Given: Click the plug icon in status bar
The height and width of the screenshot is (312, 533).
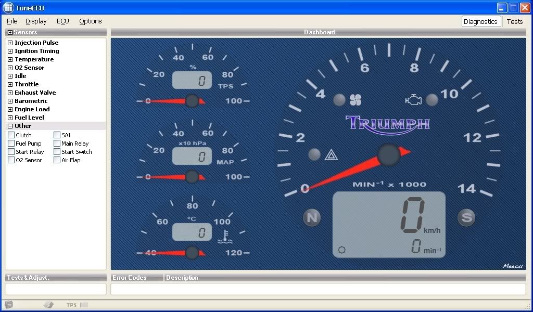Looking at the screenshot, I should (49, 305).
